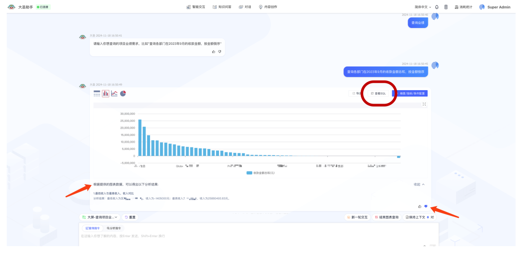Like the first 大圣 prompt message
The width and height of the screenshot is (521, 253).
pyautogui.click(x=214, y=52)
